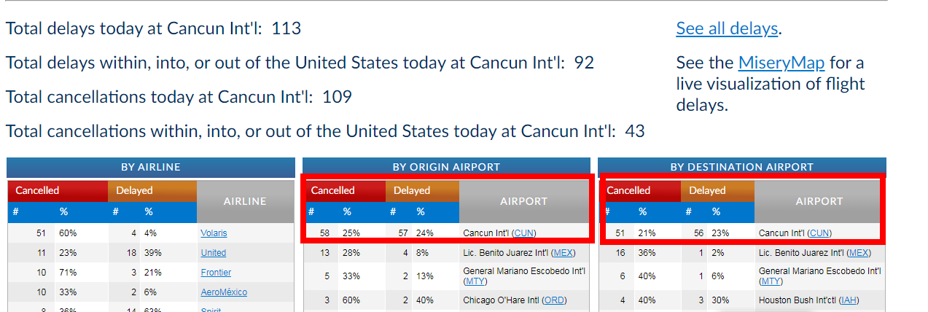
Task: Click MEX link in destination airport table
Action: point(859,253)
